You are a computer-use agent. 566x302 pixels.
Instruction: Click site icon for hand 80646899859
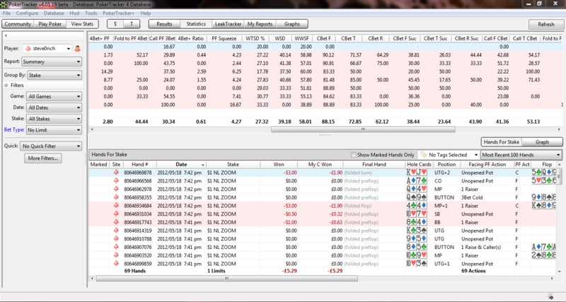(x=116, y=264)
